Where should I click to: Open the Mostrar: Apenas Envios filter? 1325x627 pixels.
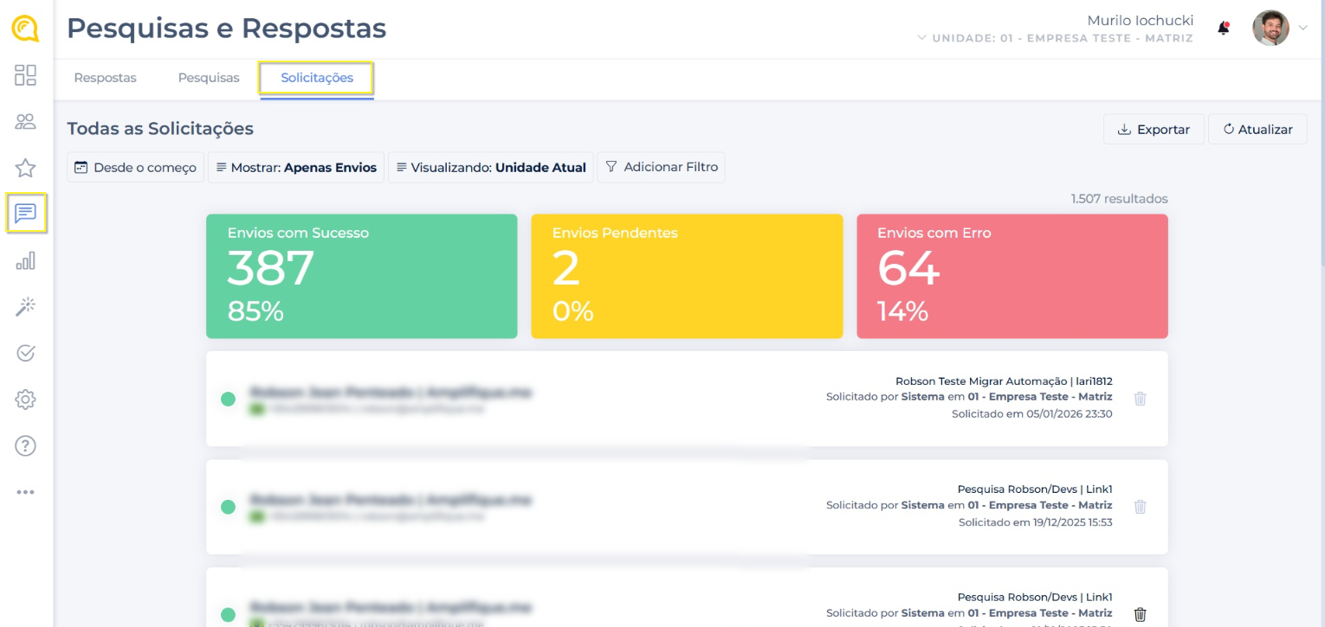pyautogui.click(x=296, y=168)
